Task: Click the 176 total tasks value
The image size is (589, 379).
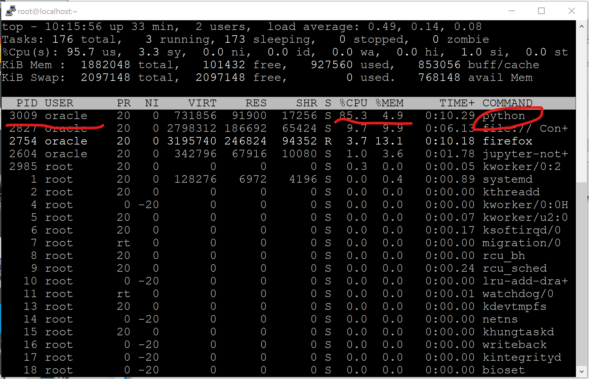Action: click(63, 39)
